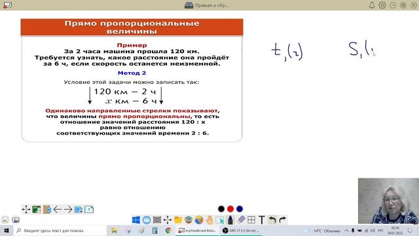Switch the РУС input language indicator
The image size is (419, 236).
[380, 230]
